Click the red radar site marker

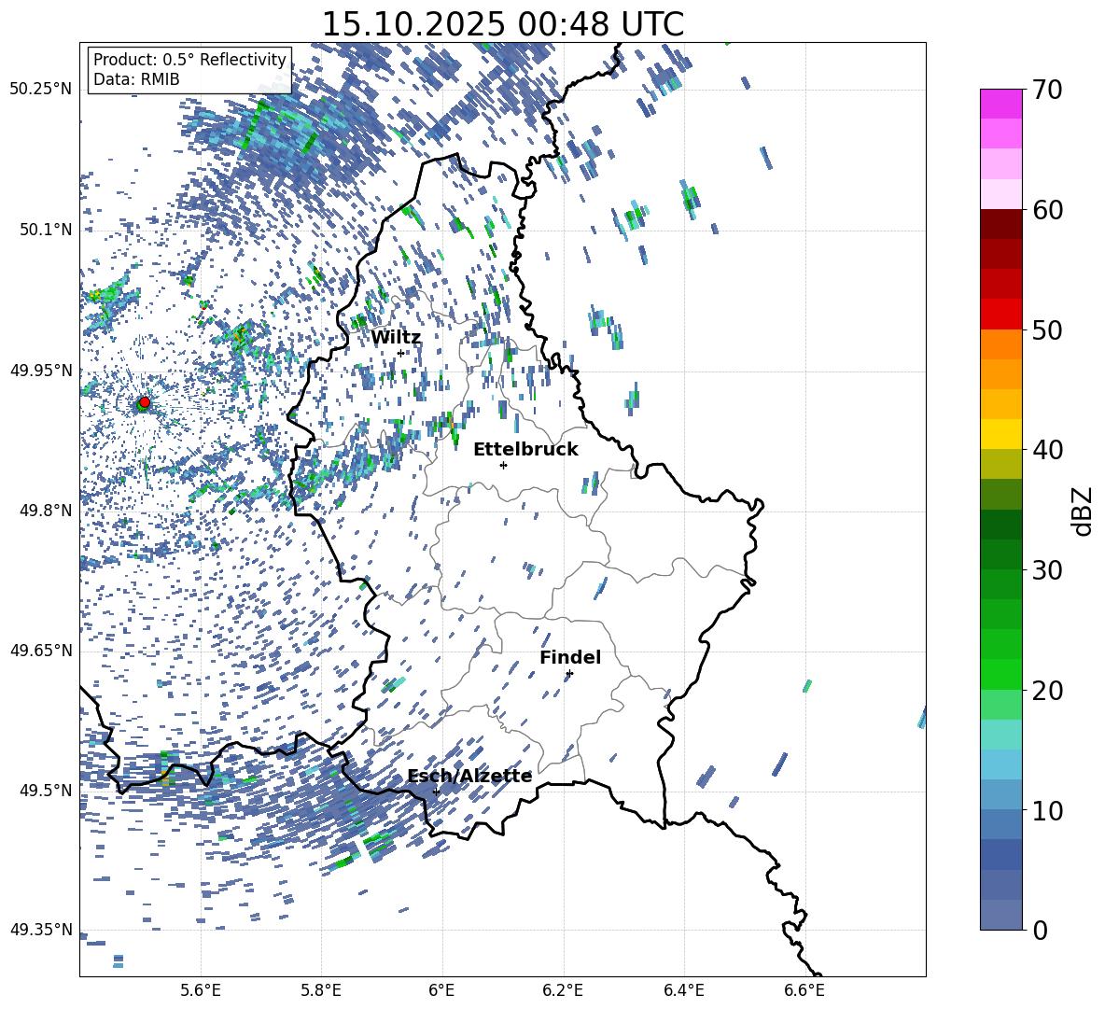(x=145, y=401)
